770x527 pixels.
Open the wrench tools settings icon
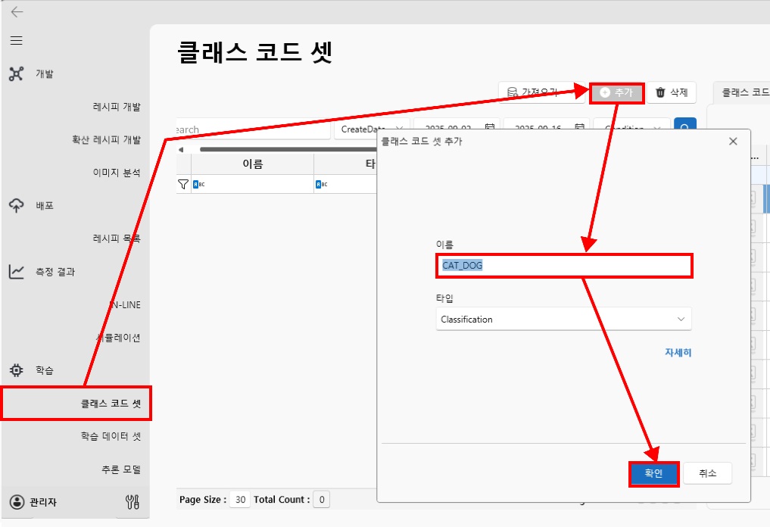[132, 501]
